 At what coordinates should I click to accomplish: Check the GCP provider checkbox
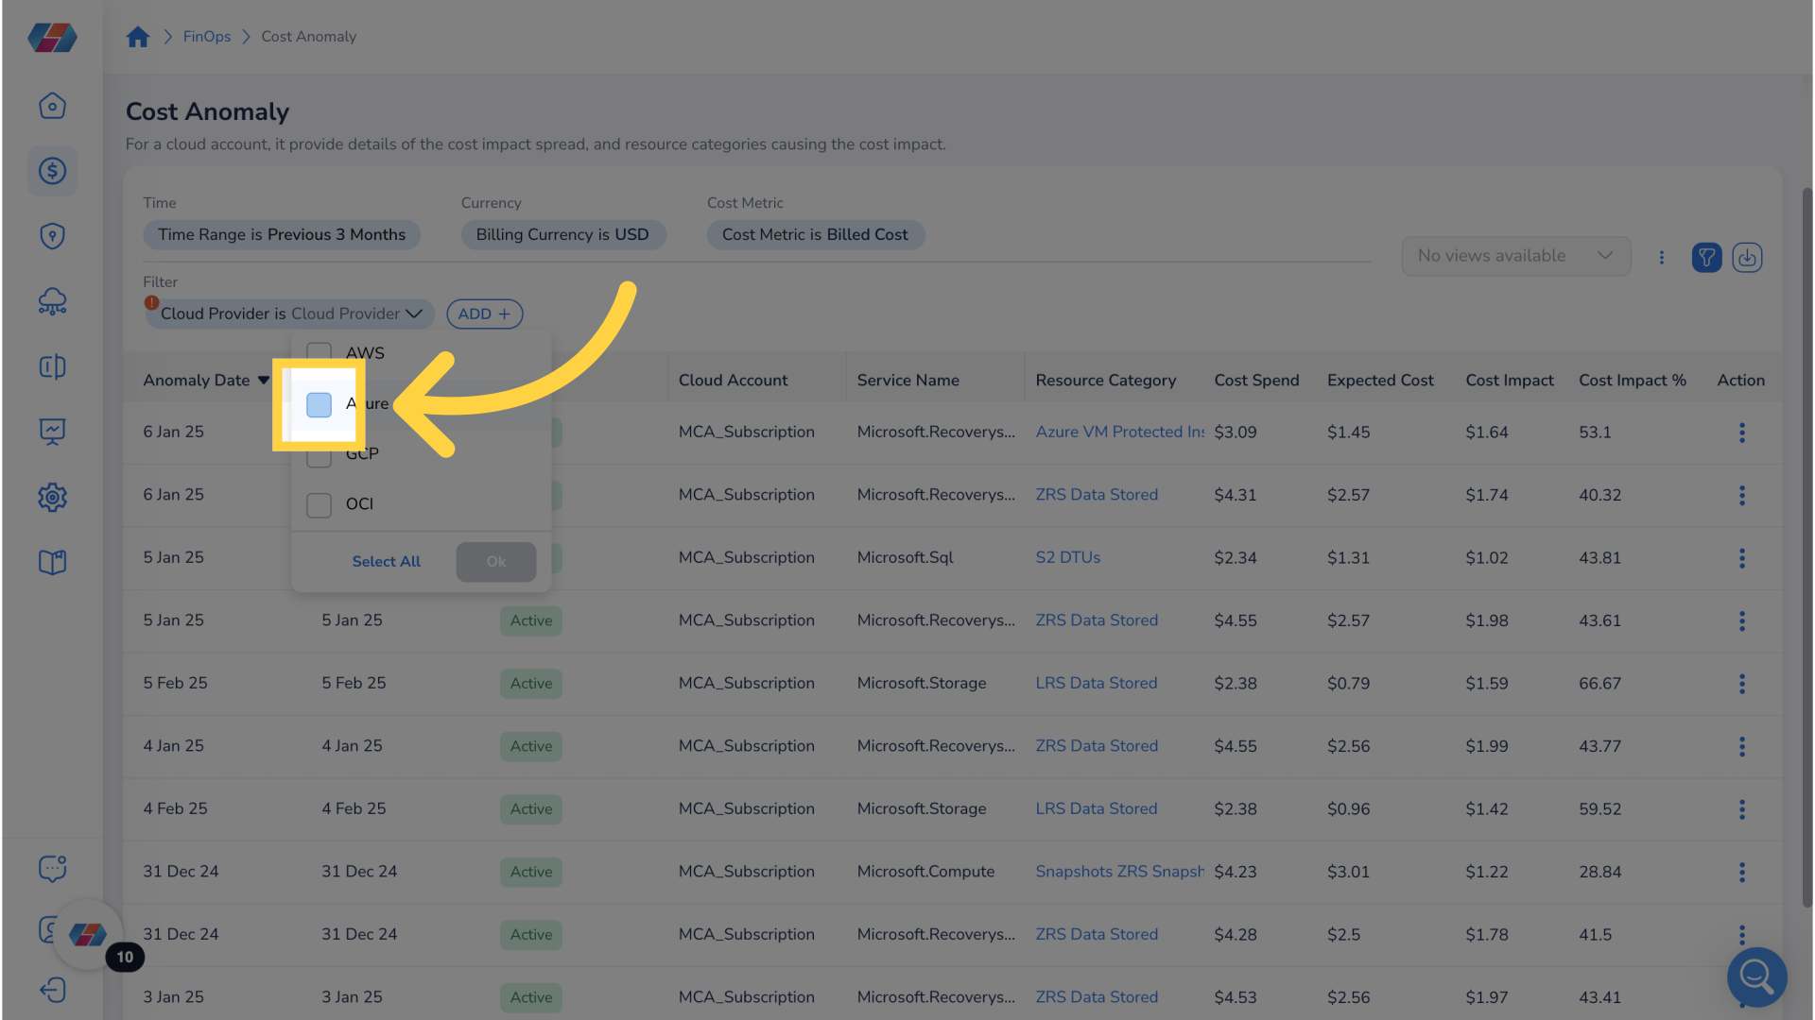(319, 455)
